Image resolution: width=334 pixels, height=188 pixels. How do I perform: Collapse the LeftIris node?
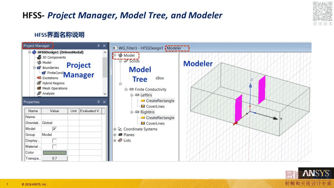click(x=132, y=95)
